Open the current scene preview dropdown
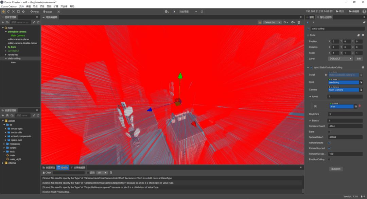 coord(188,12)
